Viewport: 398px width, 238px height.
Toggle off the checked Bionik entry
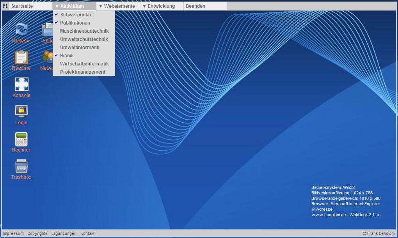(x=67, y=56)
